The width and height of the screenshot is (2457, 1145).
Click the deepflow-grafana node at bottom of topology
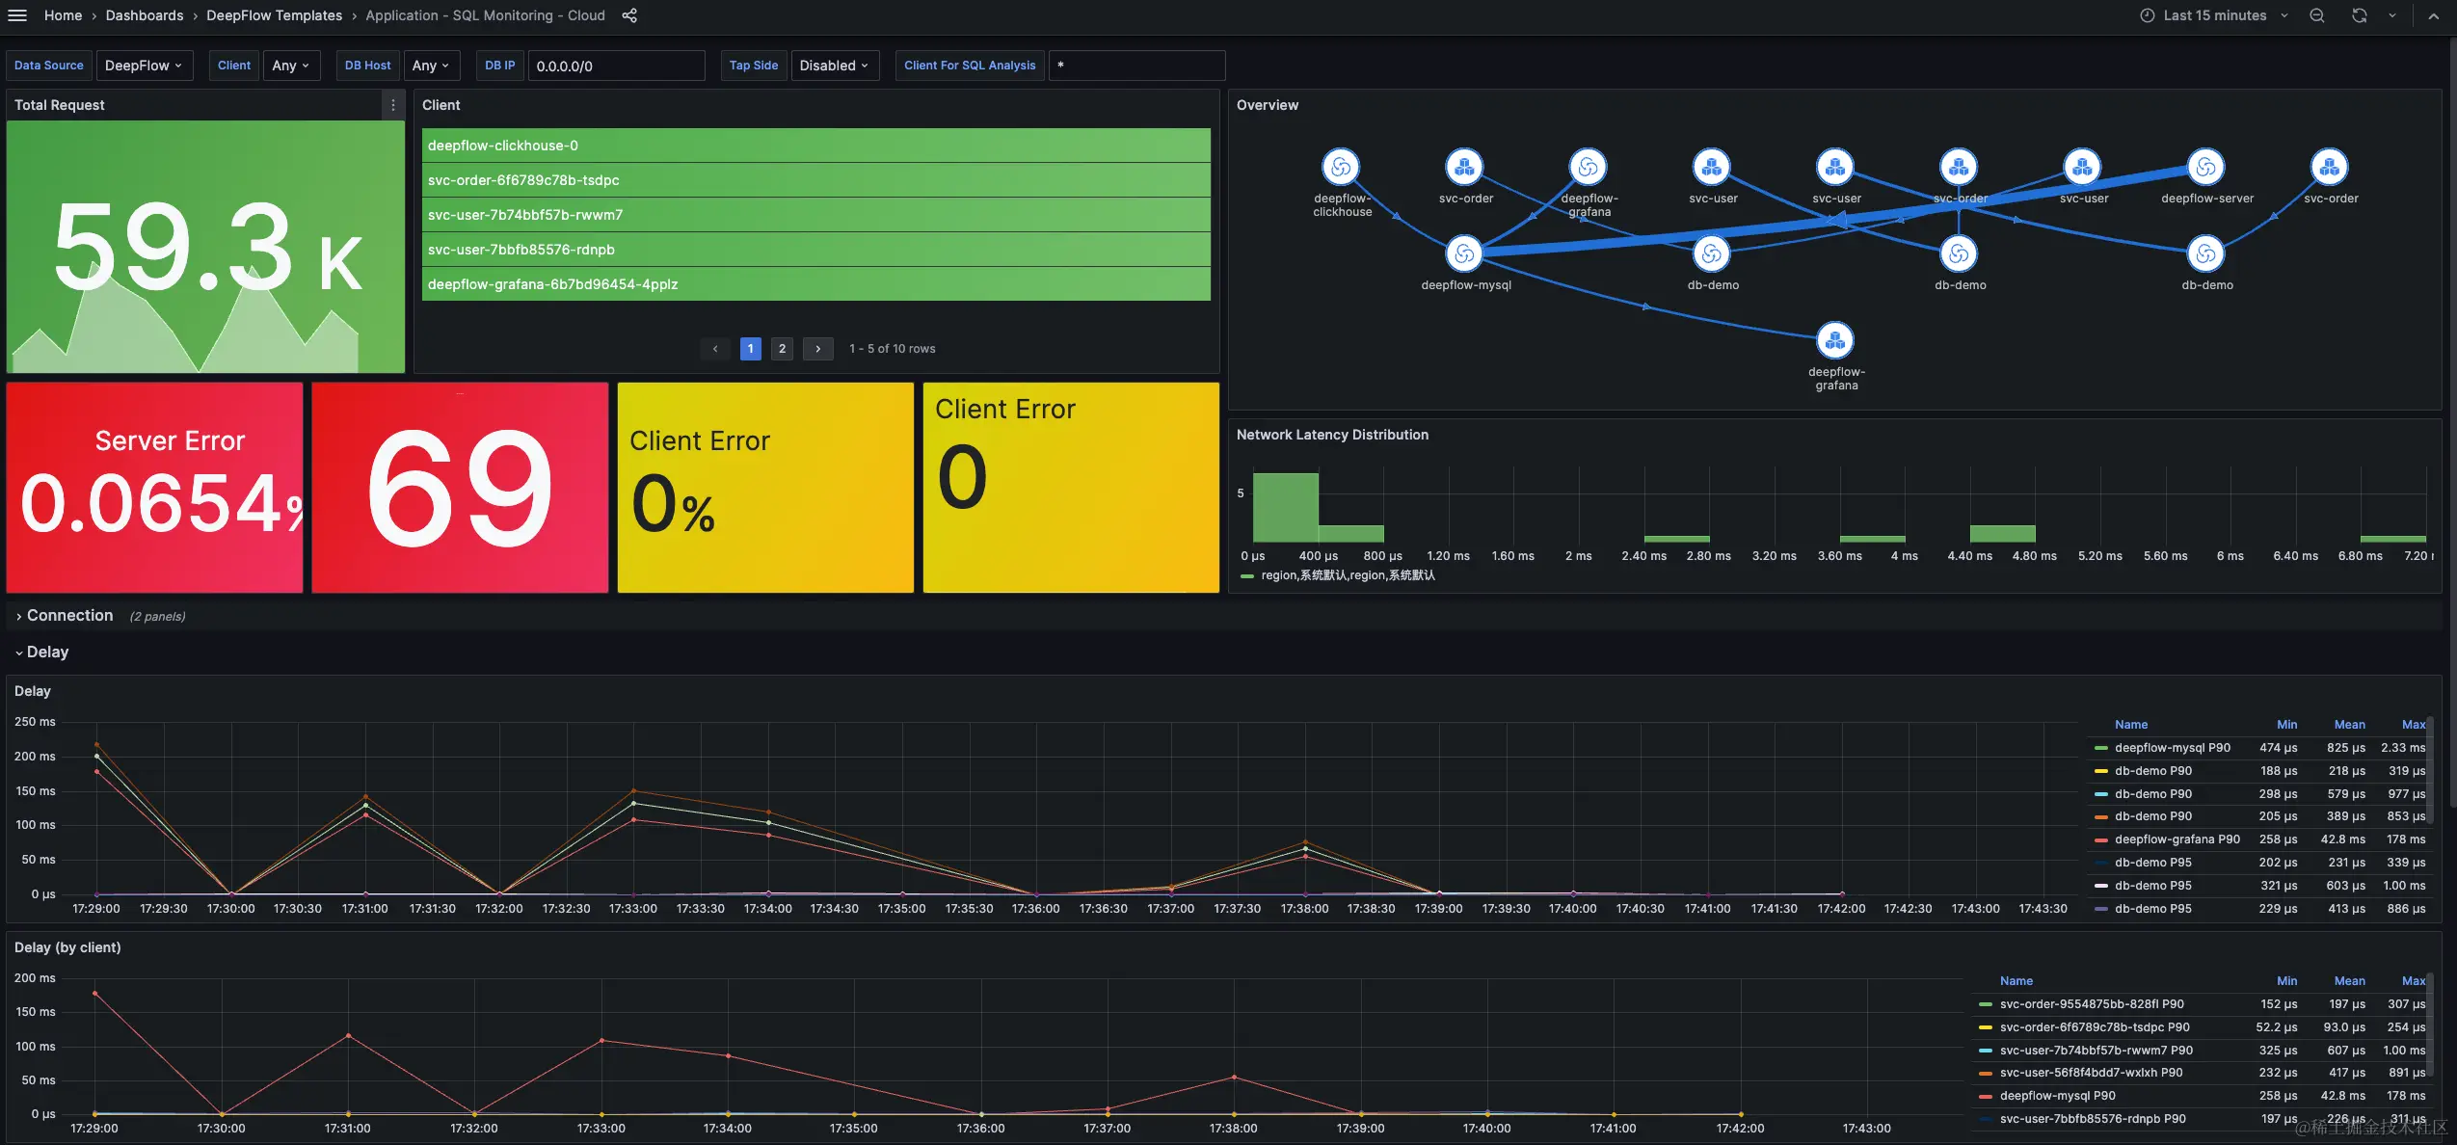(x=1835, y=340)
